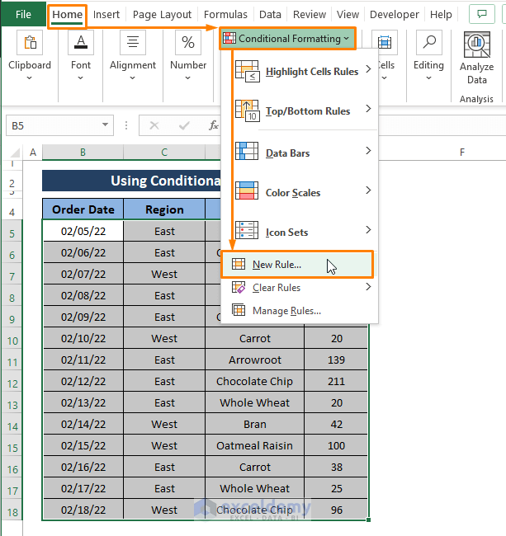This screenshot has width=506, height=536.
Task: Open the Alignment group icon
Action: (133, 42)
